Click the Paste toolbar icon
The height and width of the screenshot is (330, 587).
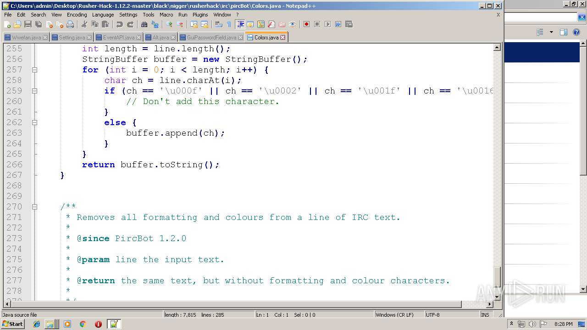pyautogui.click(x=105, y=24)
